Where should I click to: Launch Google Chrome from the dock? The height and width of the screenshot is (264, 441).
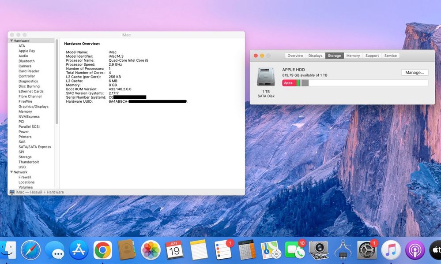(103, 250)
